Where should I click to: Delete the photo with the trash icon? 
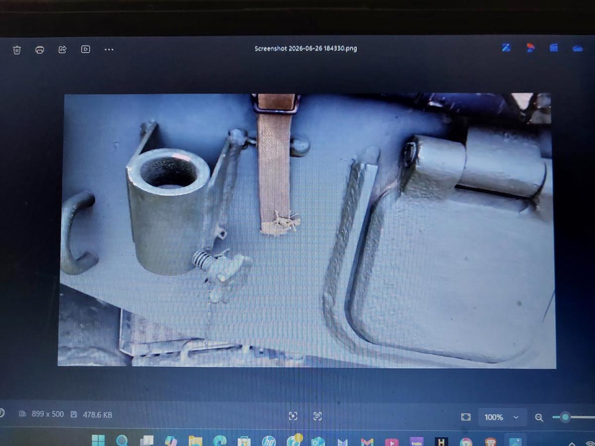coord(17,50)
